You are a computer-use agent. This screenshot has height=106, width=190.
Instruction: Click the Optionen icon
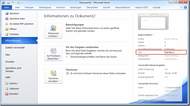7,89
